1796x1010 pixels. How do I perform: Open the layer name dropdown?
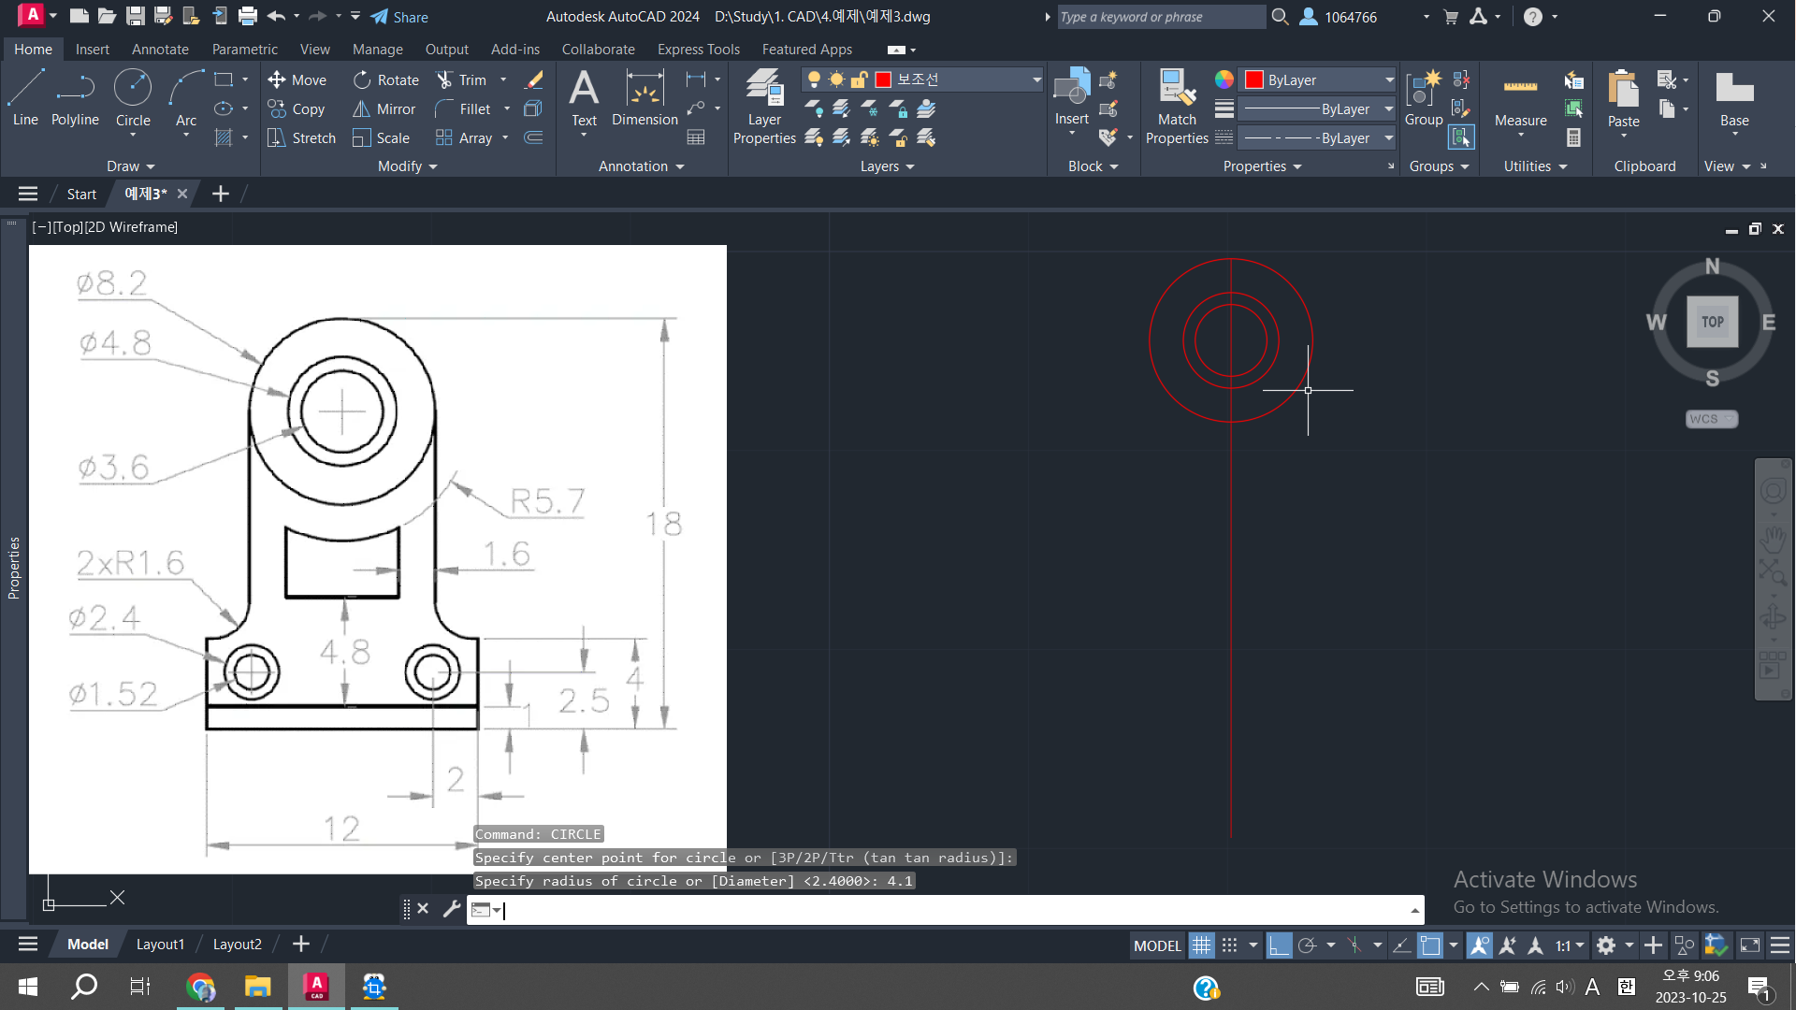coord(1036,80)
